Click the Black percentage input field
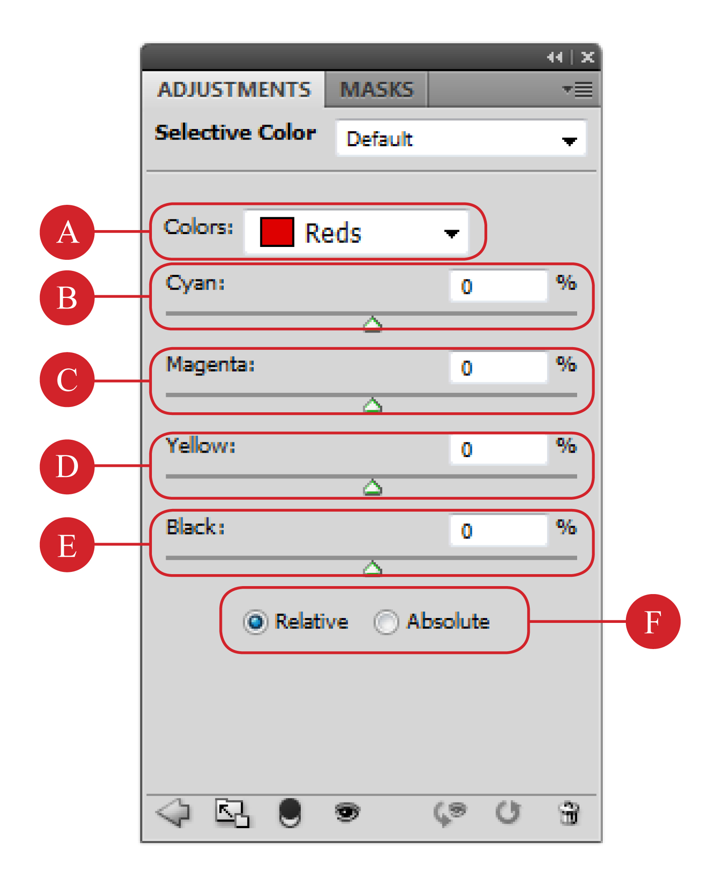714x892 pixels. (x=498, y=531)
